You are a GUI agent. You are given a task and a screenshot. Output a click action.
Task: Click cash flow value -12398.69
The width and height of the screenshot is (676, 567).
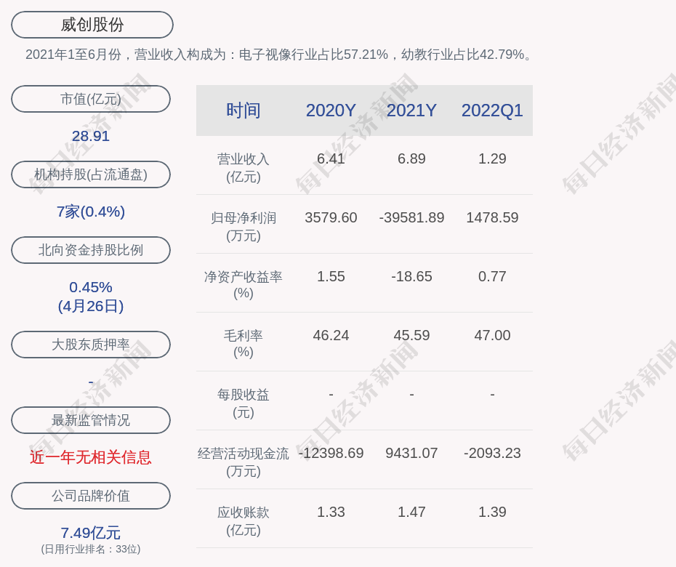coord(331,453)
